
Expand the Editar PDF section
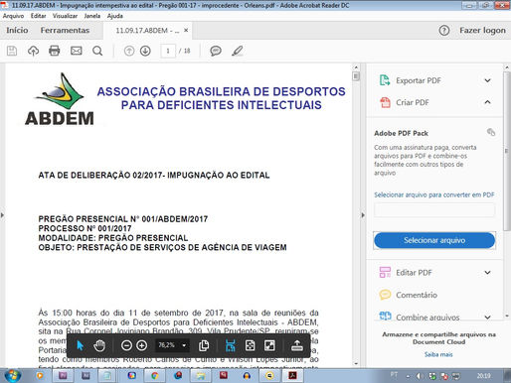[x=487, y=273]
